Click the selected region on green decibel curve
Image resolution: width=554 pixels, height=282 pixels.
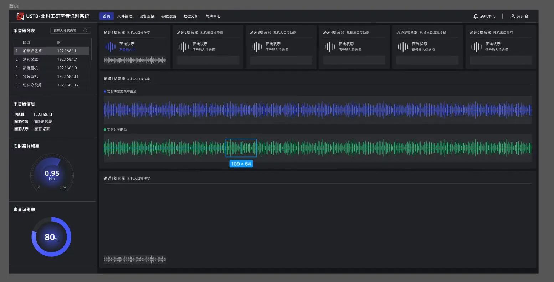tap(241, 148)
